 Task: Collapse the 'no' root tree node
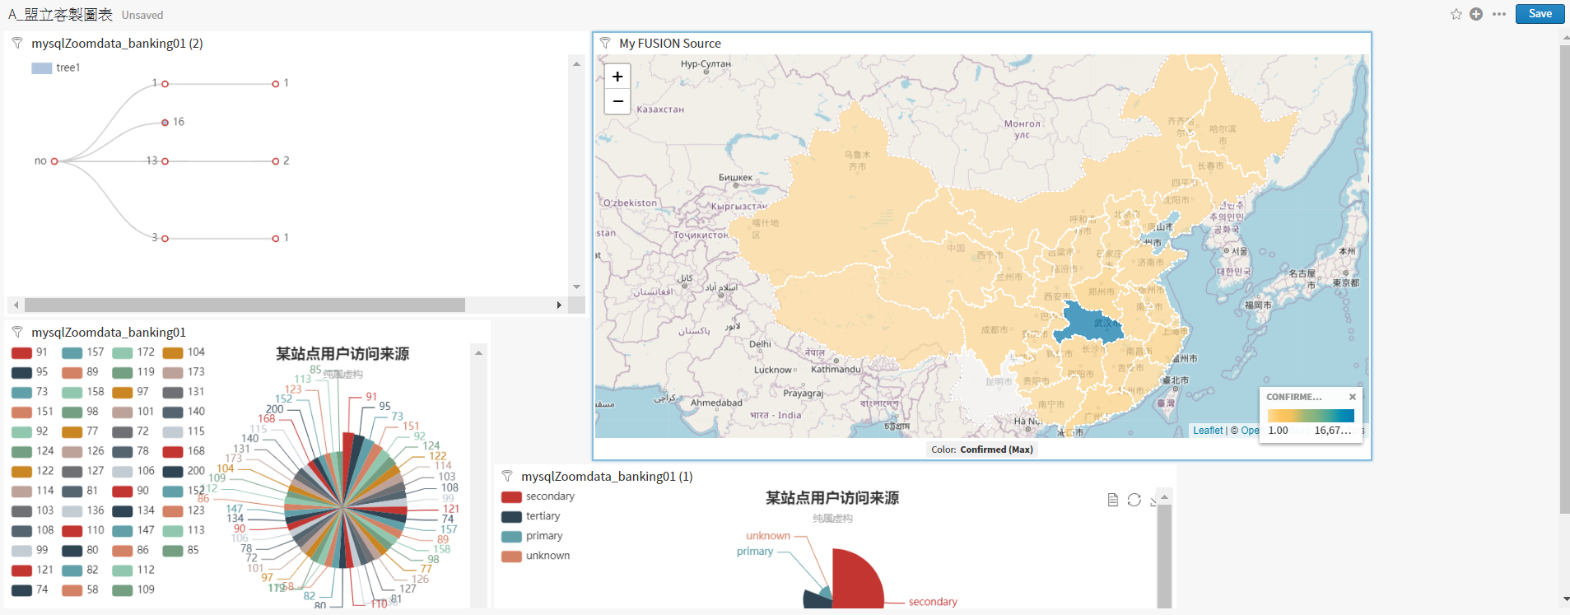[x=54, y=161]
